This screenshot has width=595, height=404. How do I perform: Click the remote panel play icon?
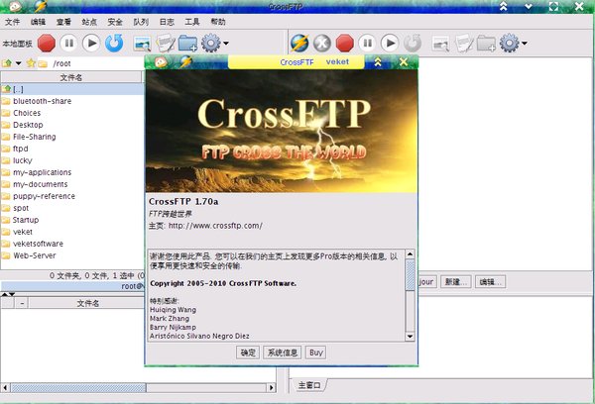[390, 44]
